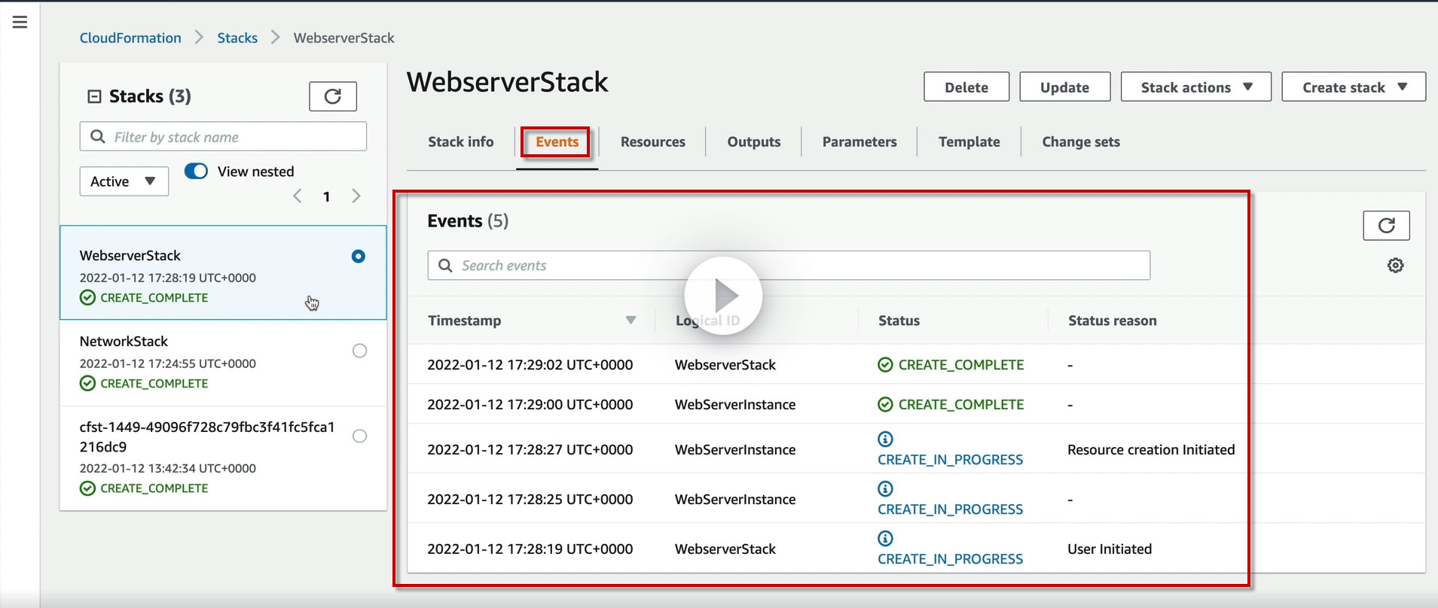Open the hamburger navigation menu
This screenshot has width=1438, height=608.
click(x=20, y=22)
